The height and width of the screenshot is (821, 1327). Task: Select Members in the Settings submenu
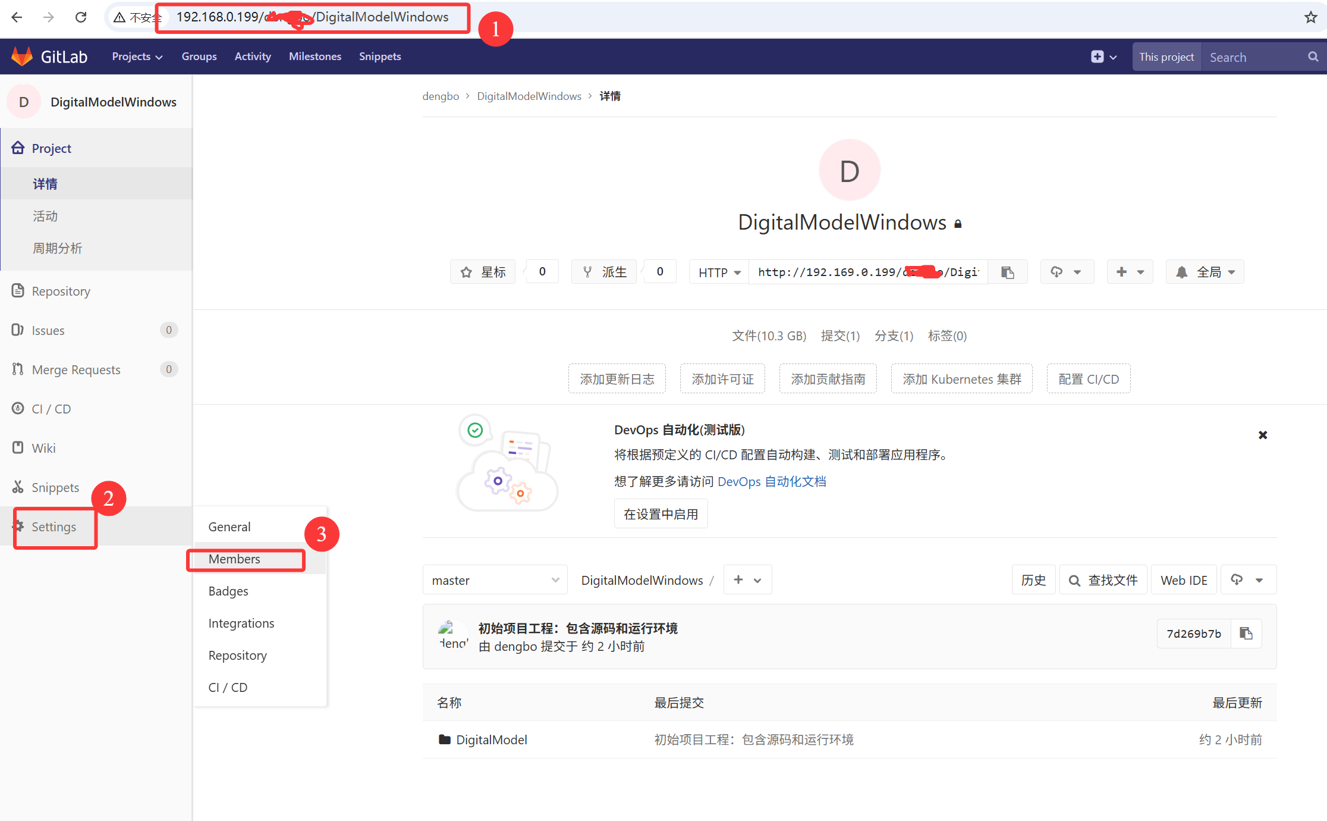click(x=234, y=559)
